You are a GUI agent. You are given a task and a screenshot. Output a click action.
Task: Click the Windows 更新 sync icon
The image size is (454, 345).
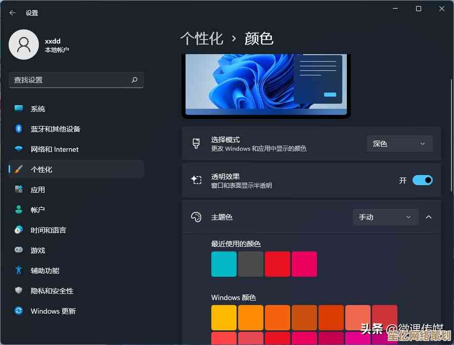click(19, 311)
